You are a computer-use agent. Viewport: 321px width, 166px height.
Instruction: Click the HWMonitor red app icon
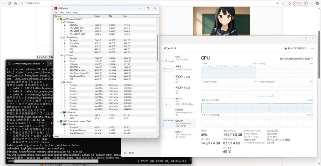pyautogui.click(x=56, y=8)
